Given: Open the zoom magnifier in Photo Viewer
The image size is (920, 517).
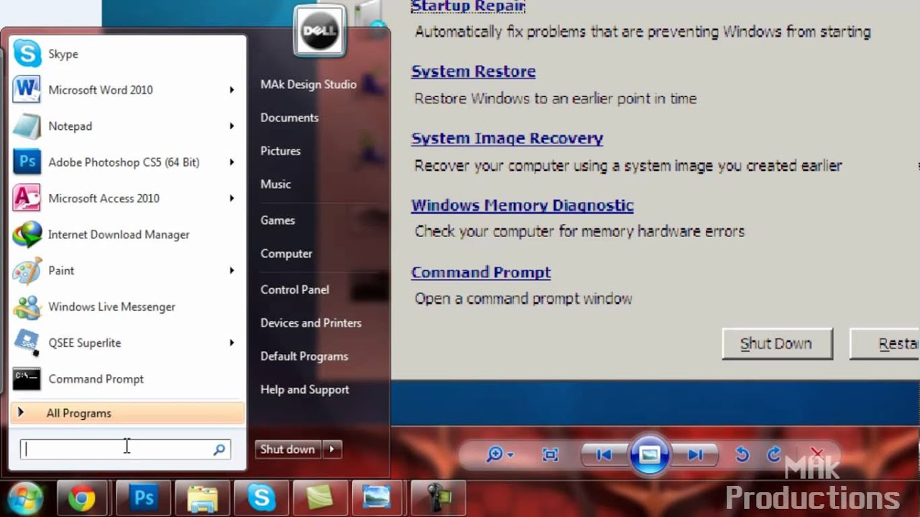Looking at the screenshot, I should click(500, 455).
